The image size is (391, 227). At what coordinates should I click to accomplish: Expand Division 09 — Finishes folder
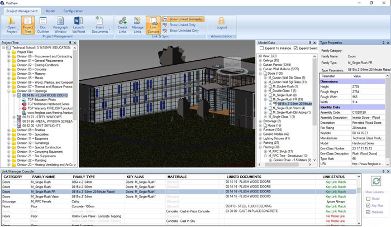(x=8, y=129)
